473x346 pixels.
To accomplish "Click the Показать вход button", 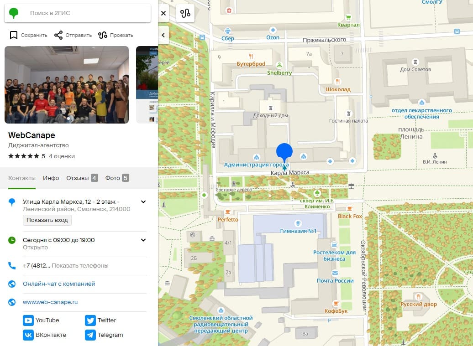I will coord(47,220).
